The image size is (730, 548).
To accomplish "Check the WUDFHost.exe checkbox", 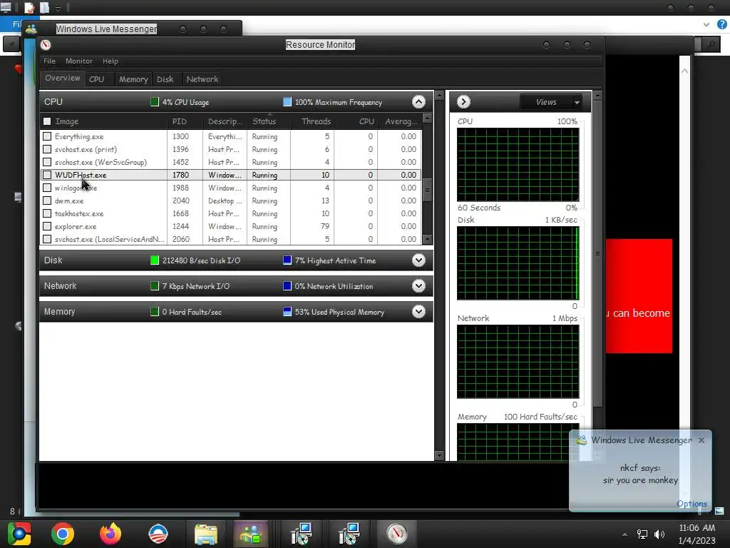I will coord(47,176).
